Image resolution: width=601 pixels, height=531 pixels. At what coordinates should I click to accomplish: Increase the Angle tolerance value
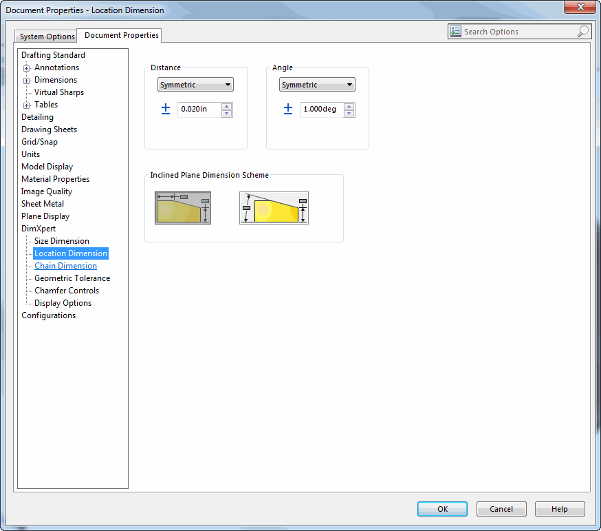click(x=349, y=106)
